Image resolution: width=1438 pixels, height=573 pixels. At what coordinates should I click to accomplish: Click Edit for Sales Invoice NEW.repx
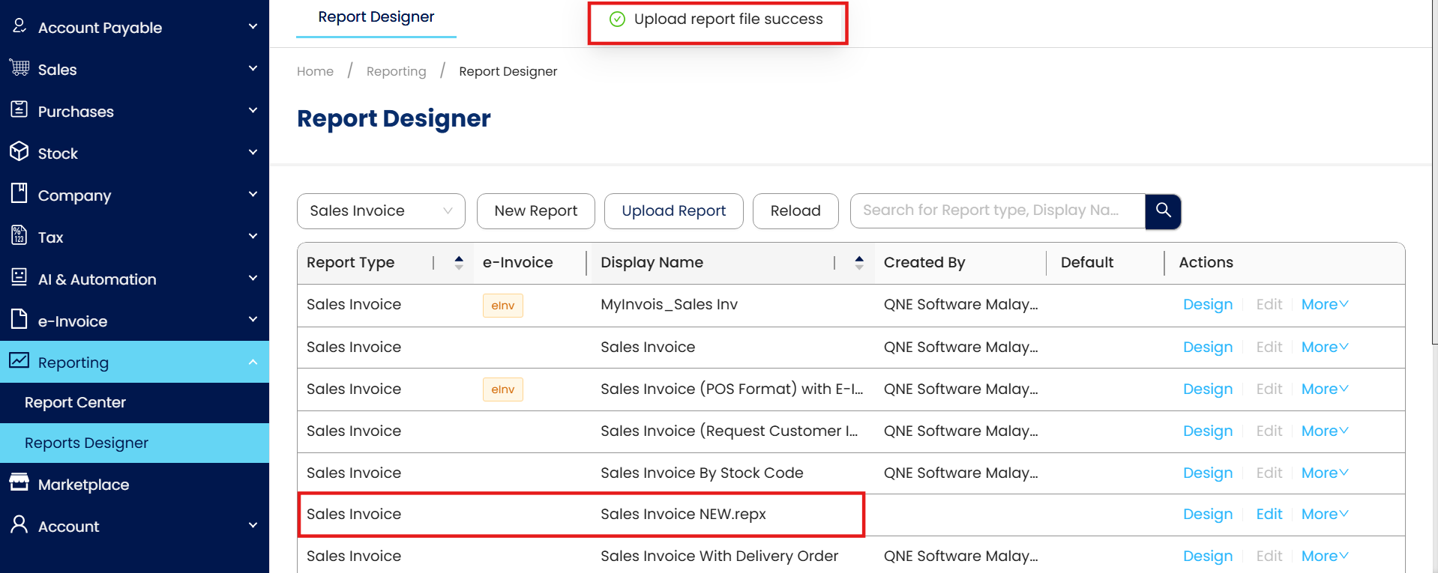(x=1269, y=515)
